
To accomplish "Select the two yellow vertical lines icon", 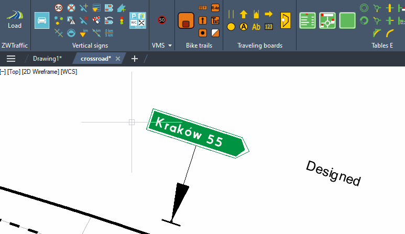I will coord(231,14).
